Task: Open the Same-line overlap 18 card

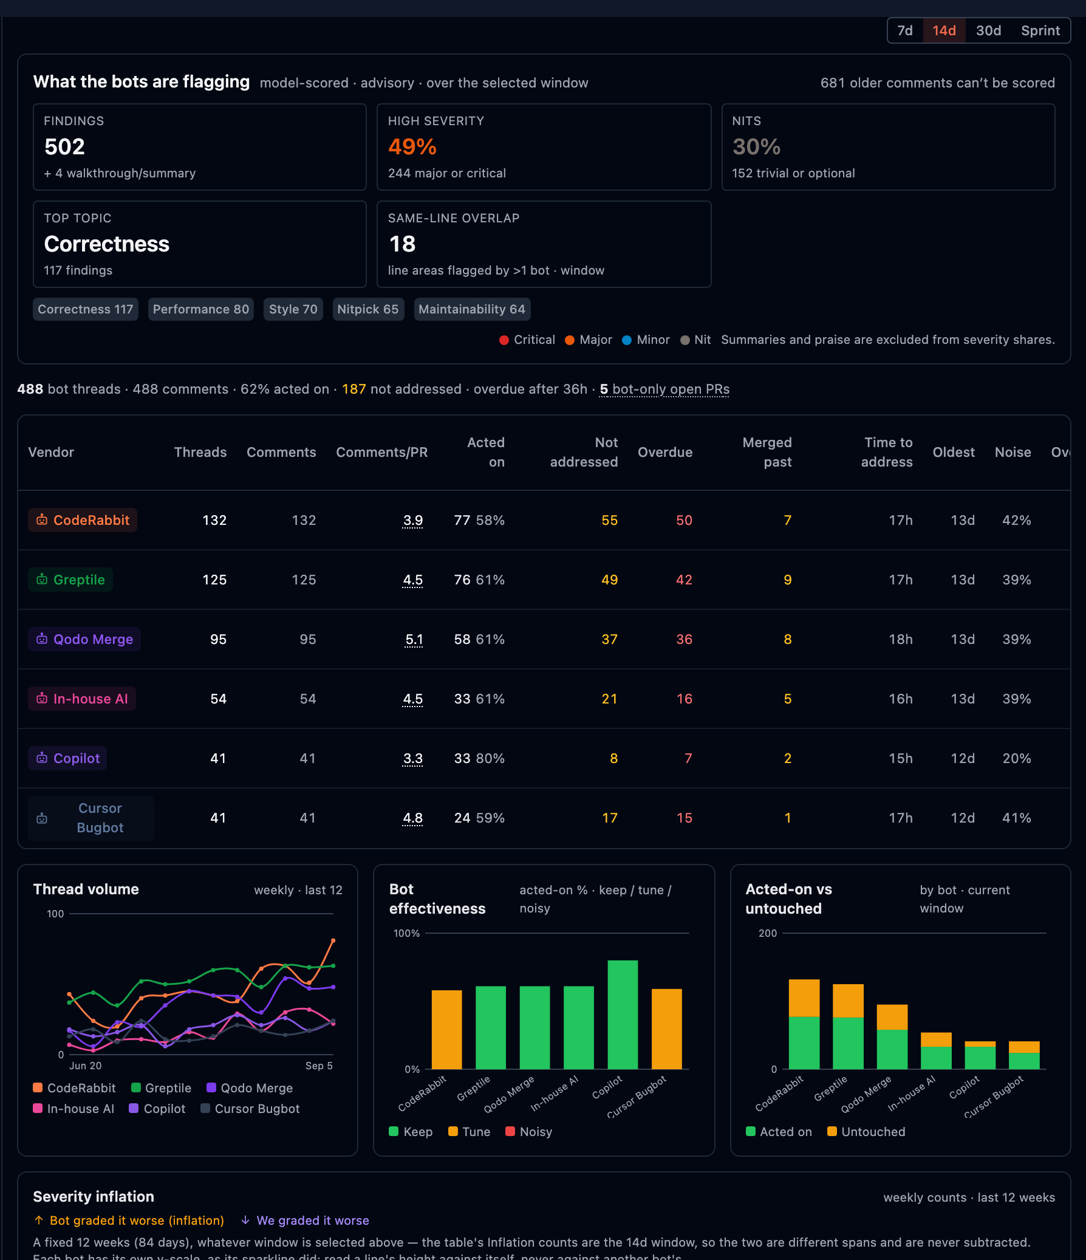Action: (x=544, y=244)
